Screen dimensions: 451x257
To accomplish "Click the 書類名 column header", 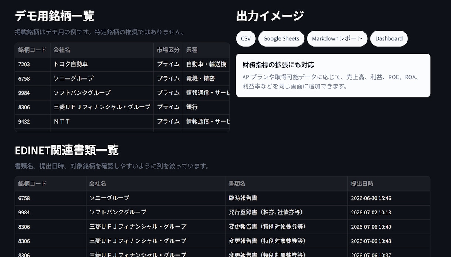I will point(286,183).
